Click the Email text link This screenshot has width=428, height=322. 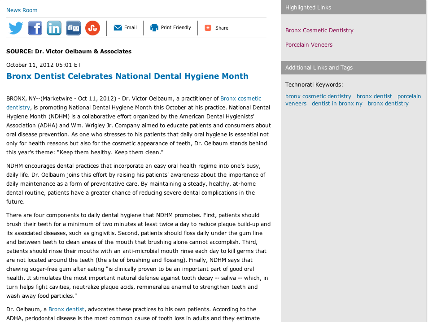click(x=131, y=27)
